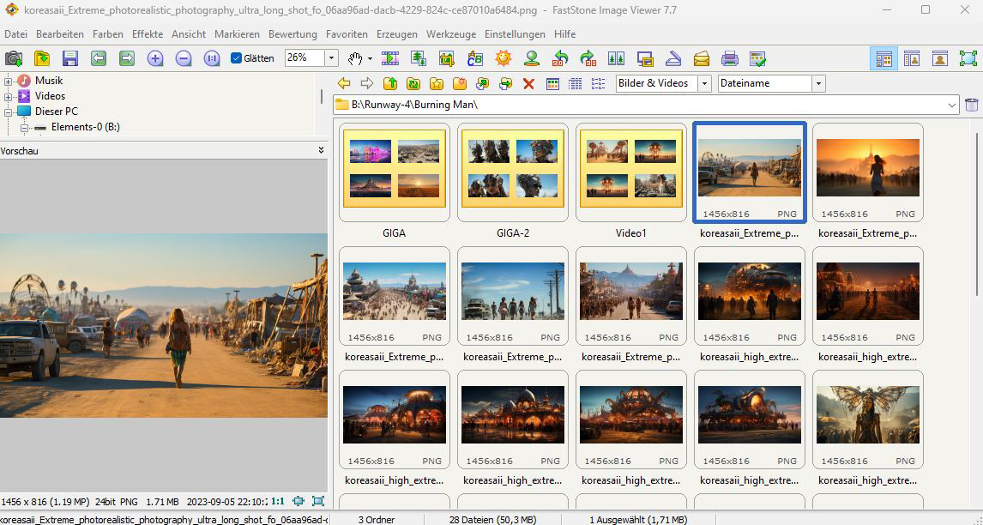Image resolution: width=983 pixels, height=525 pixels.
Task: Open the hand tool dropdown arrow
Action: tap(370, 58)
